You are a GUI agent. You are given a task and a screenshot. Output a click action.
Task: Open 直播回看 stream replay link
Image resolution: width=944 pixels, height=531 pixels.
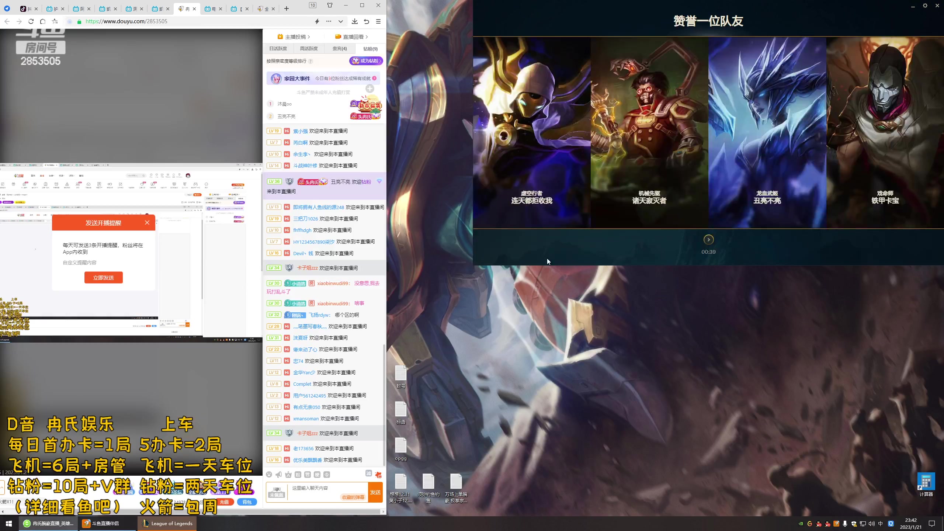[x=351, y=37]
